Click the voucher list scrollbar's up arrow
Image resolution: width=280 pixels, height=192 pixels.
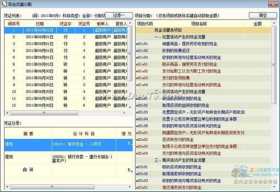point(130,23)
